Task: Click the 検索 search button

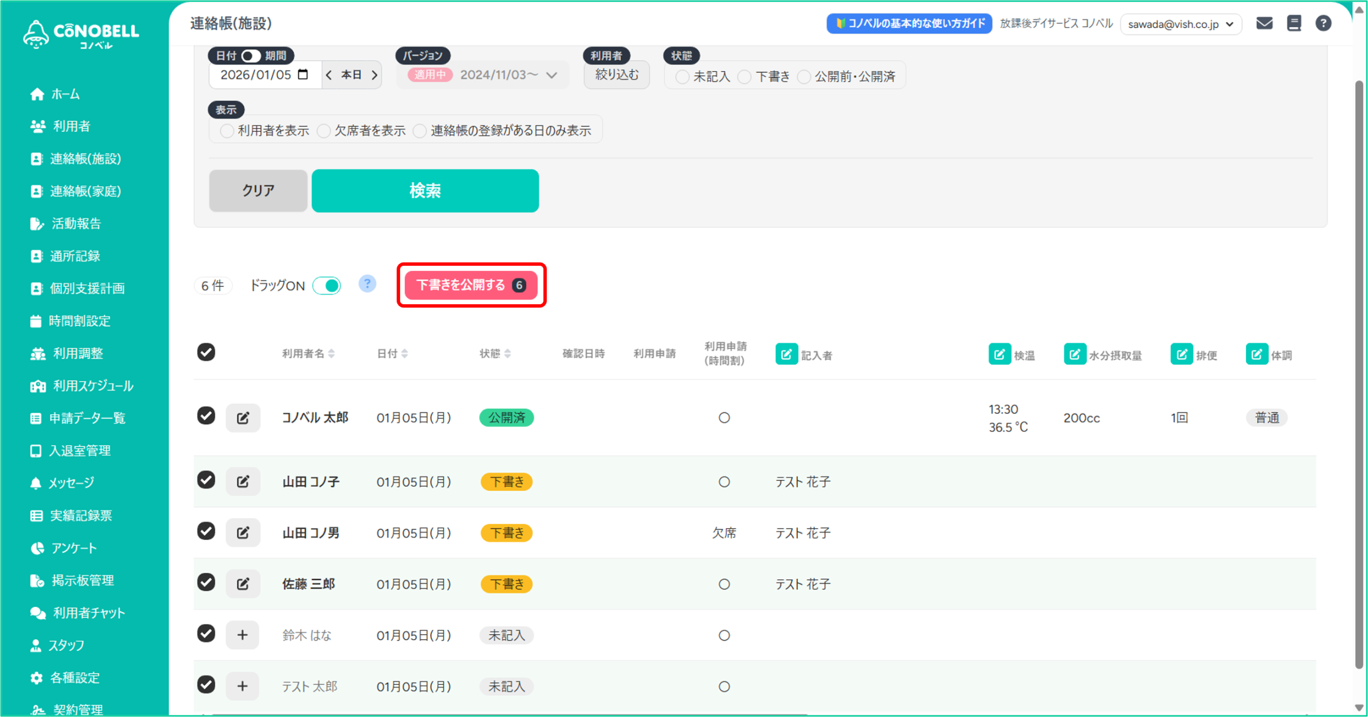Action: tap(425, 191)
